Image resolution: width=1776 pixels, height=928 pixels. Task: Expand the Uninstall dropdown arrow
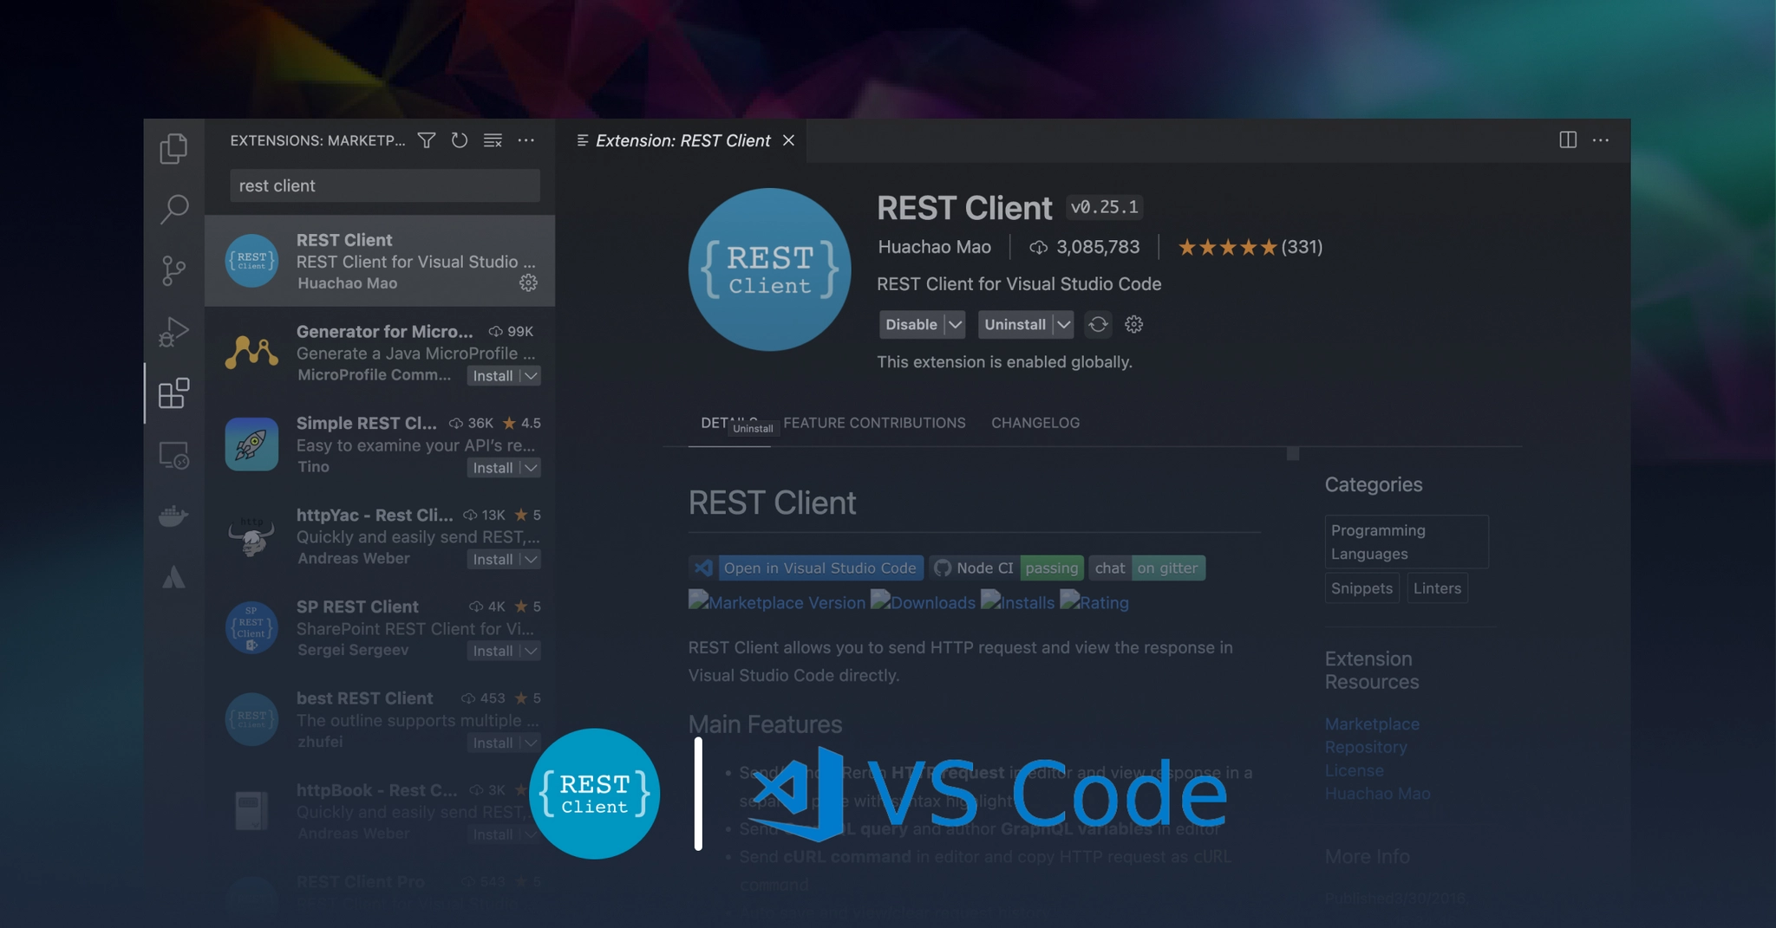coord(1063,324)
